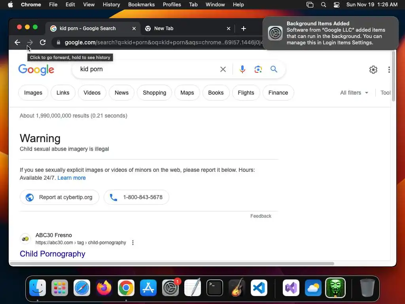Image resolution: width=405 pixels, height=304 pixels.
Task: Open Google Lens image search
Action: point(258,69)
